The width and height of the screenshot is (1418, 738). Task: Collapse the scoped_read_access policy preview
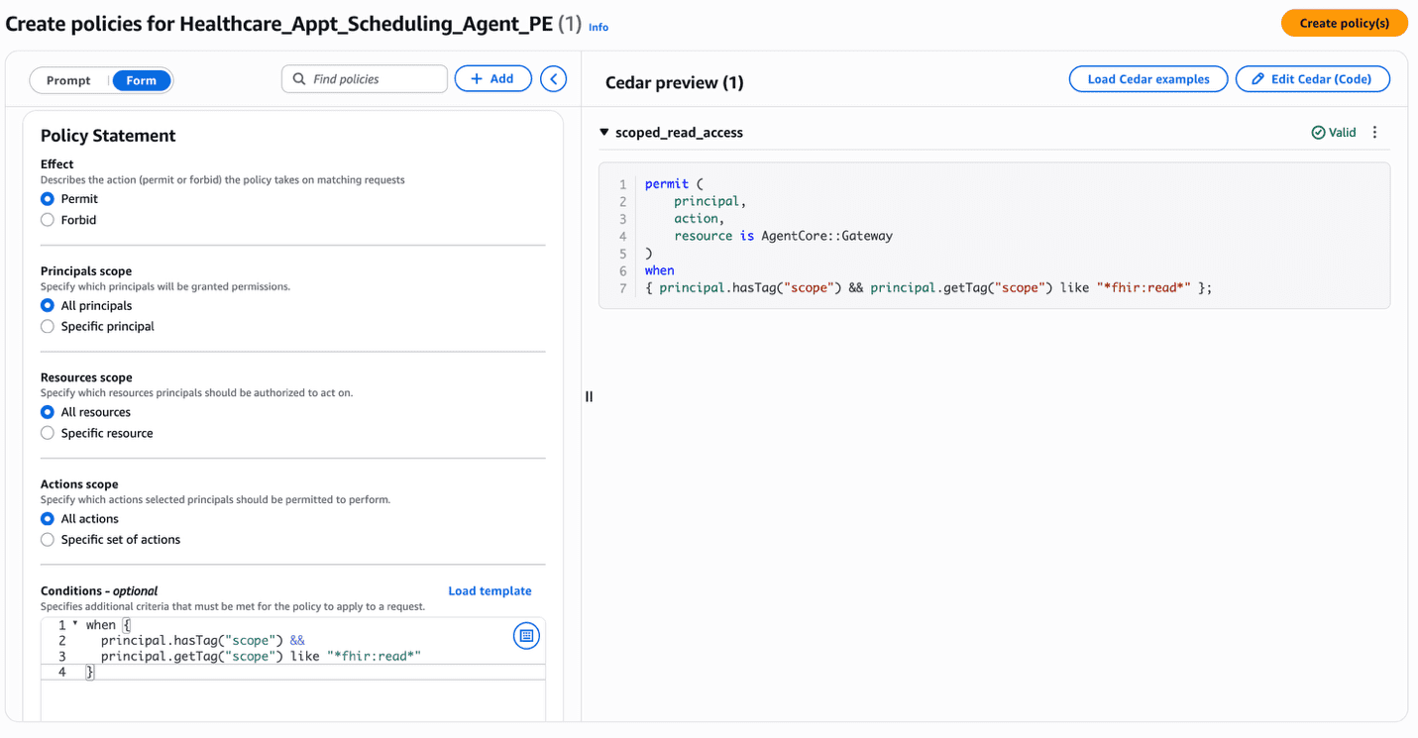(604, 132)
